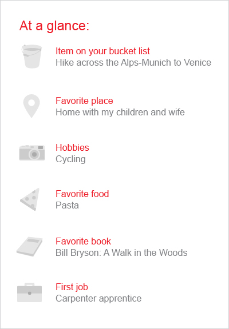Click the 'Carpenter apprentice' text
229x329 pixels.
click(x=98, y=298)
